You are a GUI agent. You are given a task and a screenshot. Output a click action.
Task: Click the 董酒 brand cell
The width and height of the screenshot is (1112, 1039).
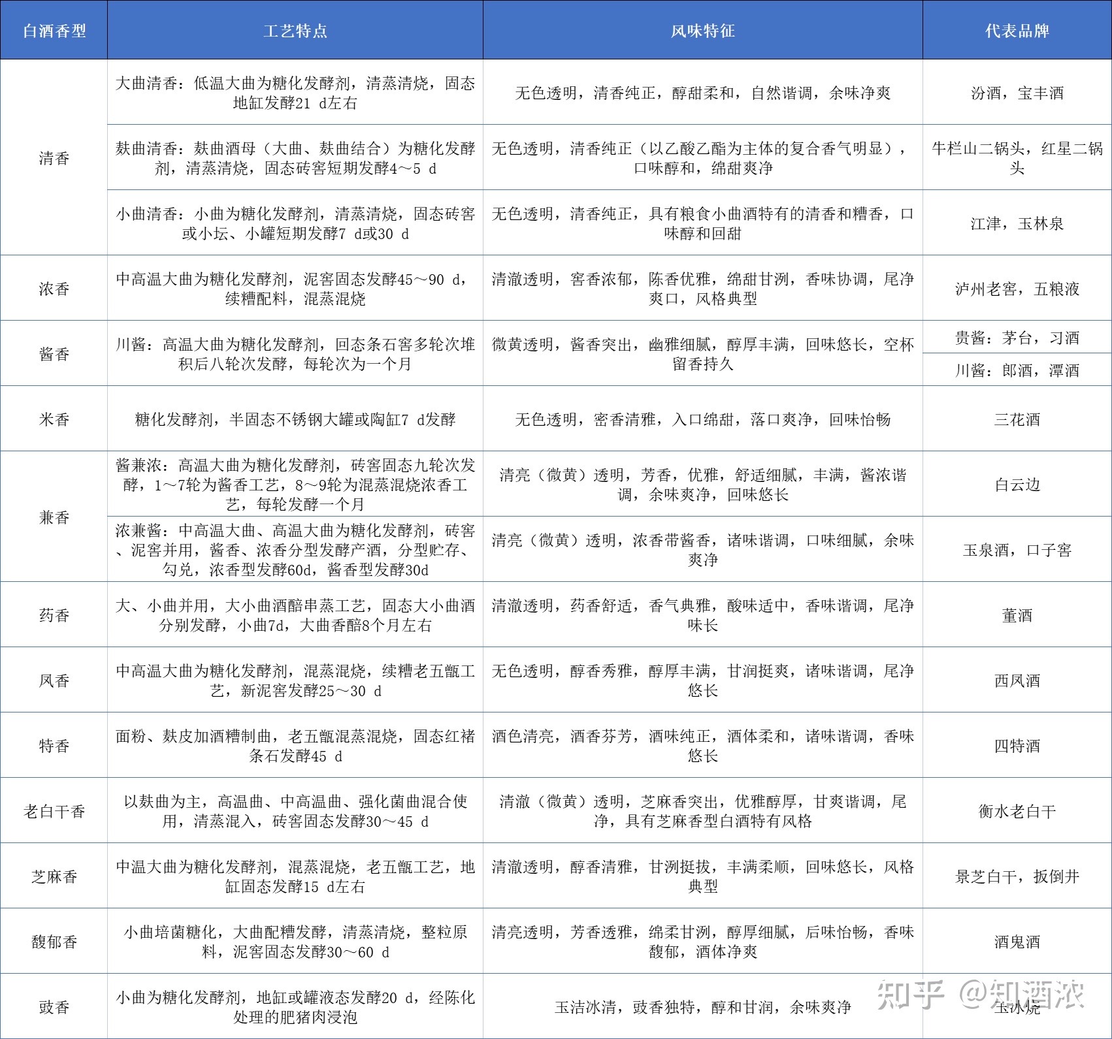[1017, 615]
